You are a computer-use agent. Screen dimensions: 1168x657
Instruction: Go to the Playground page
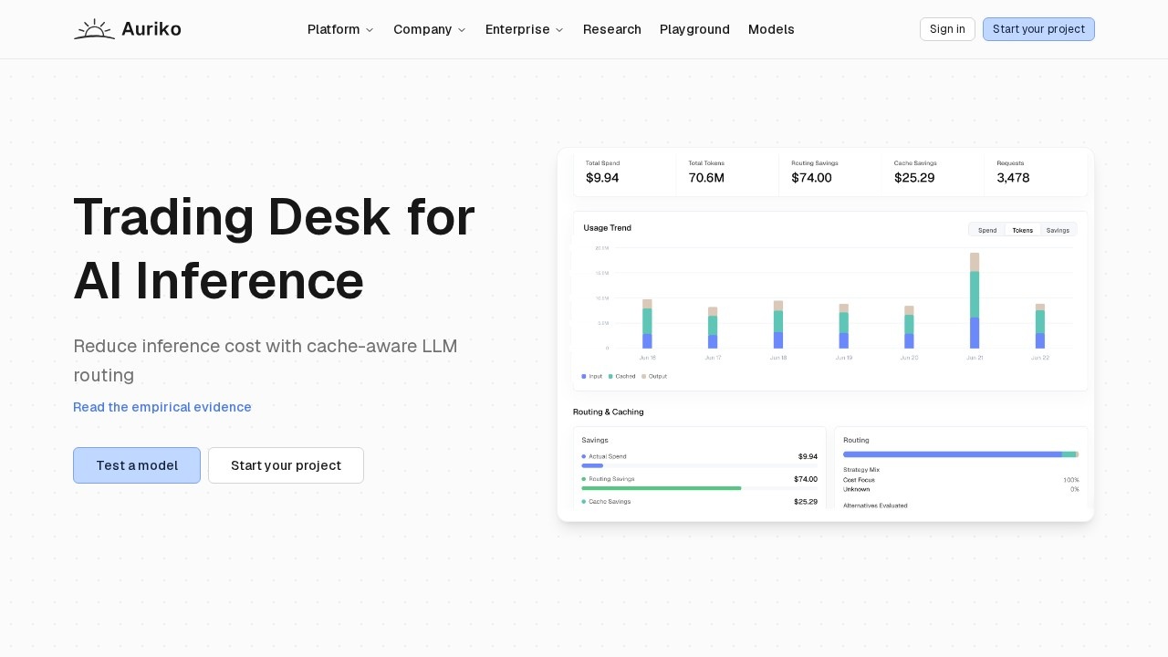[x=694, y=29]
